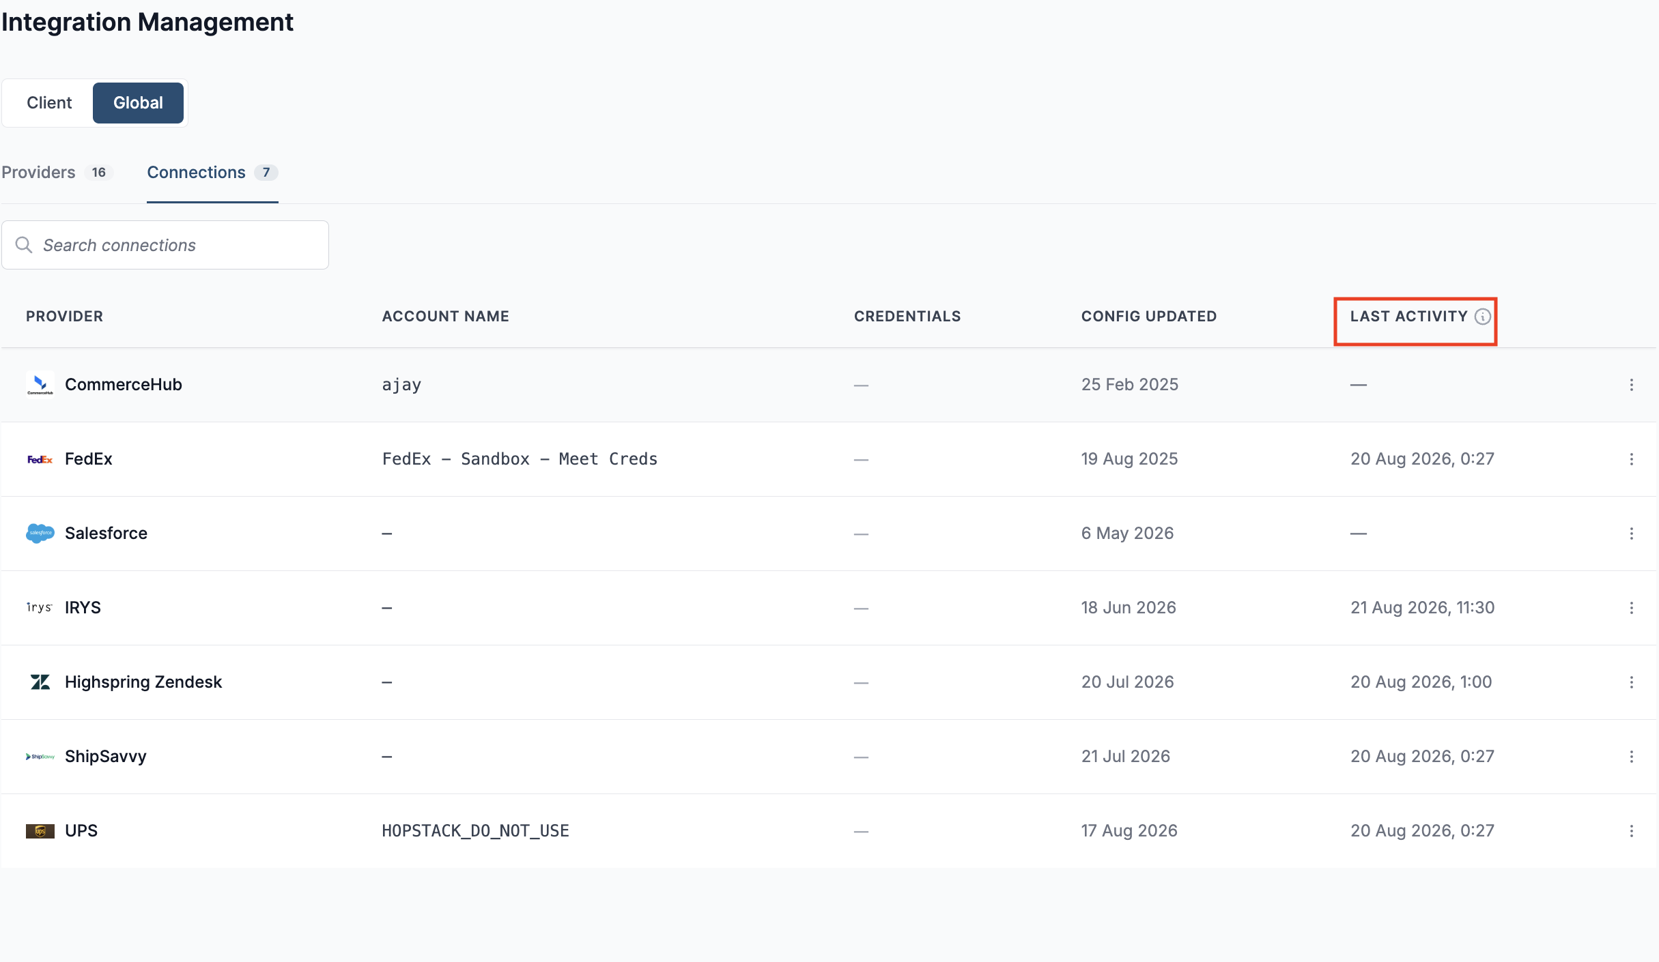This screenshot has height=962, width=1659.
Task: Open the Providers tab
Action: point(57,173)
